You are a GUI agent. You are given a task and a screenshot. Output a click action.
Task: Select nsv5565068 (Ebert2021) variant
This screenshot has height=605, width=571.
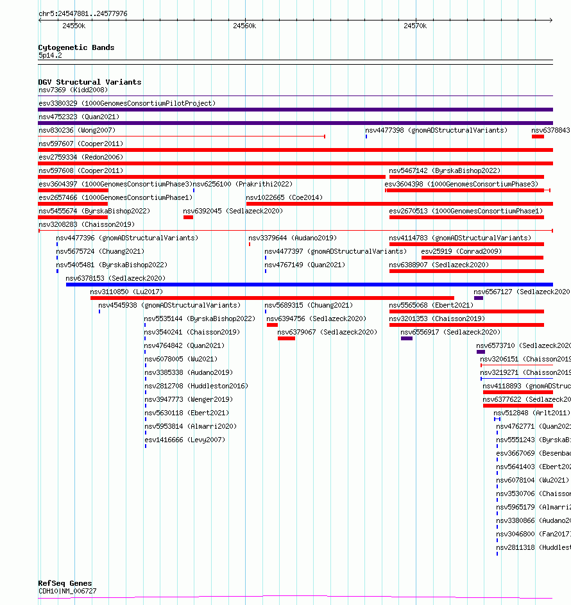coord(431,306)
